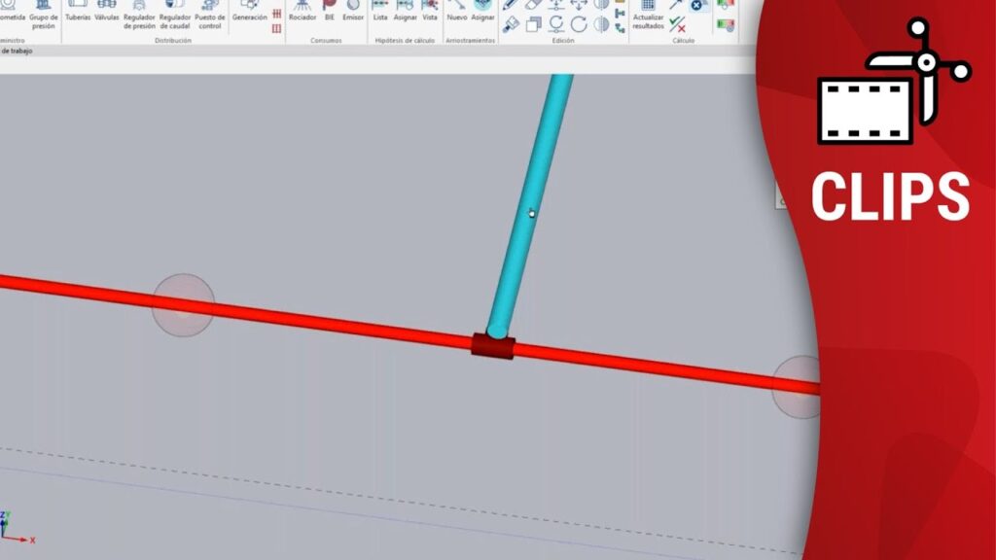Click Asignar in the Arriostramientos group
The image size is (996, 560).
pos(482,10)
